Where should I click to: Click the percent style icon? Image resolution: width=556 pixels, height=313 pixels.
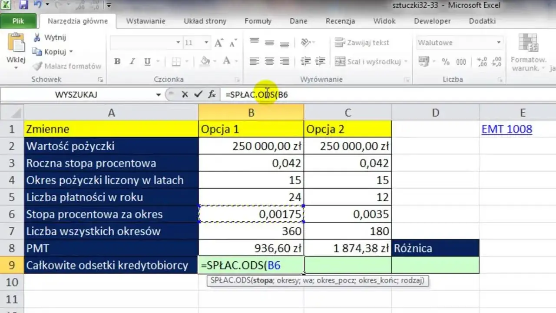pyautogui.click(x=446, y=62)
